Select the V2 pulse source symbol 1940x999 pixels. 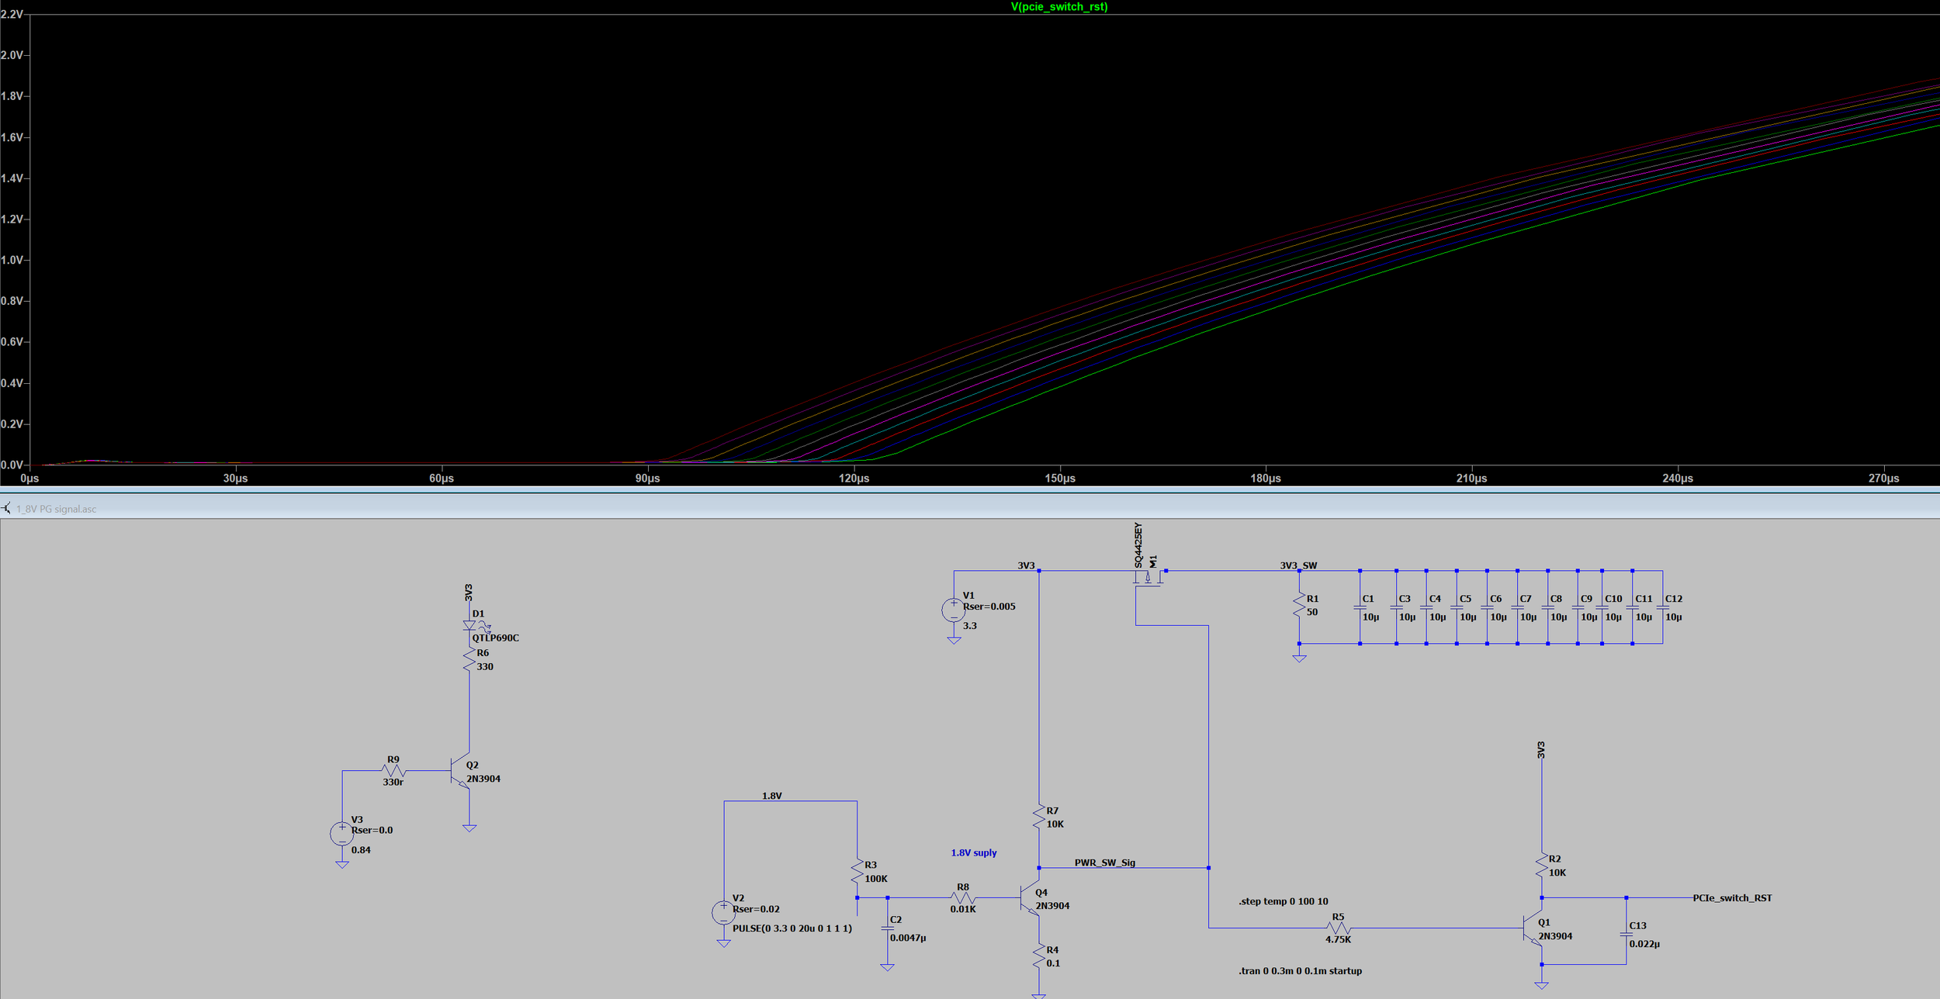pyautogui.click(x=723, y=912)
